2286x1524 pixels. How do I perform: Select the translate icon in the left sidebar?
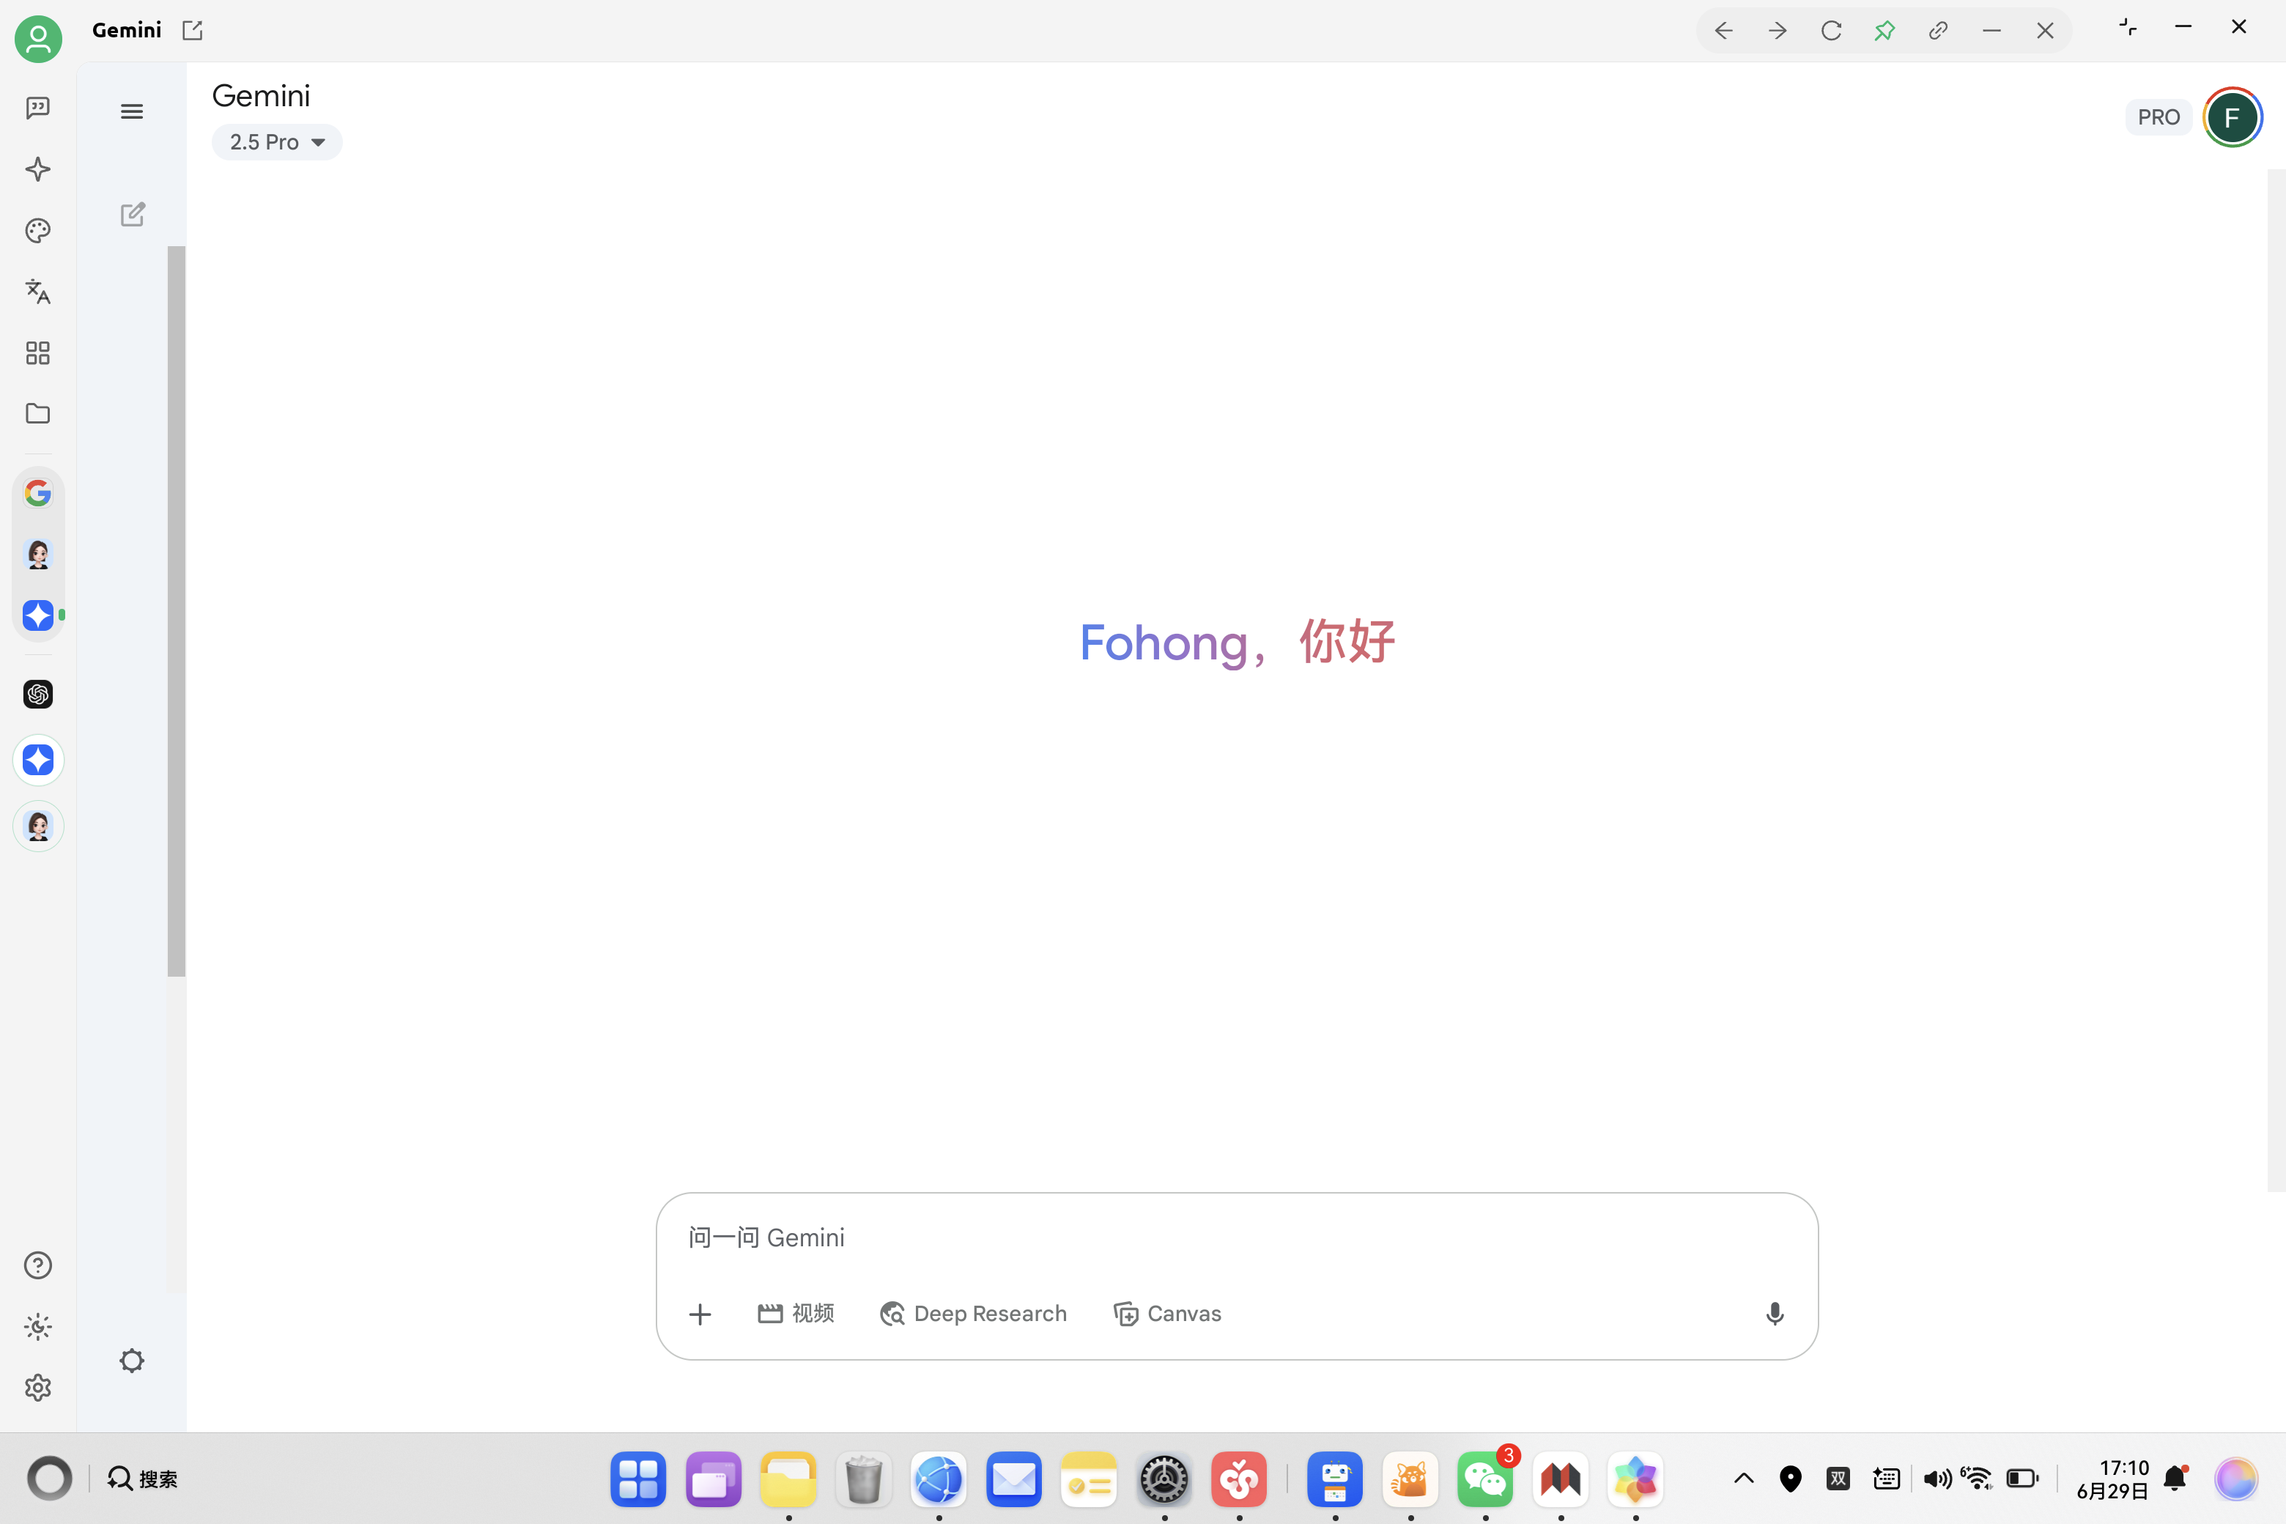click(x=38, y=292)
